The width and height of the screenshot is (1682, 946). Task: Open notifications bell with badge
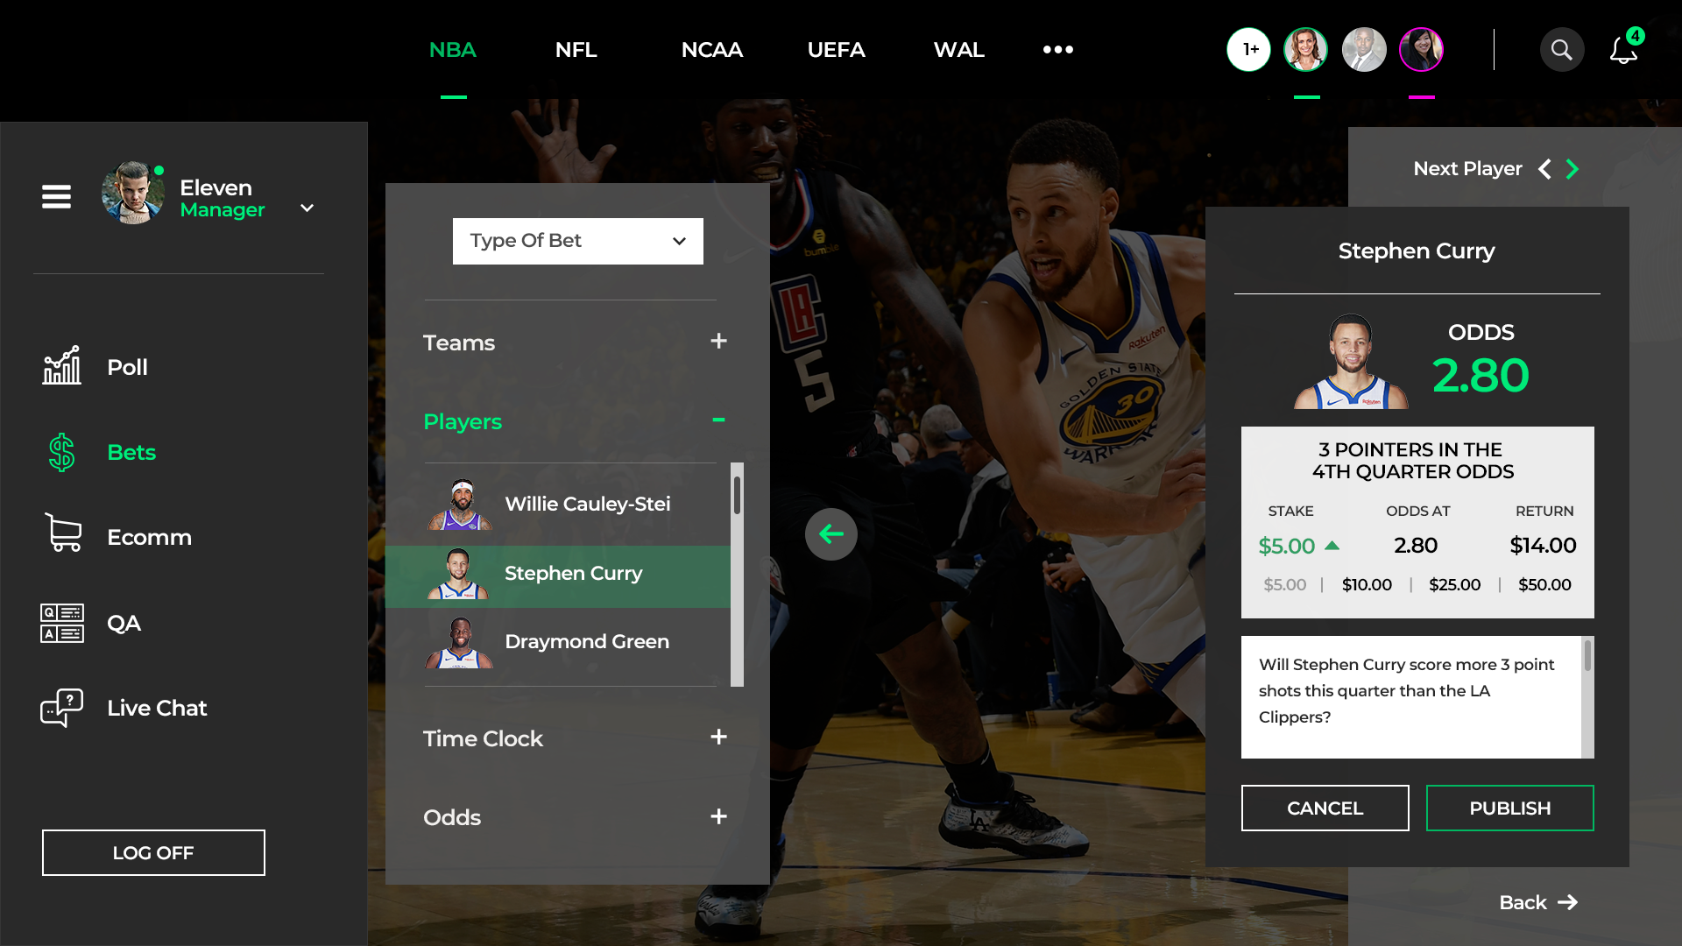[x=1623, y=50]
